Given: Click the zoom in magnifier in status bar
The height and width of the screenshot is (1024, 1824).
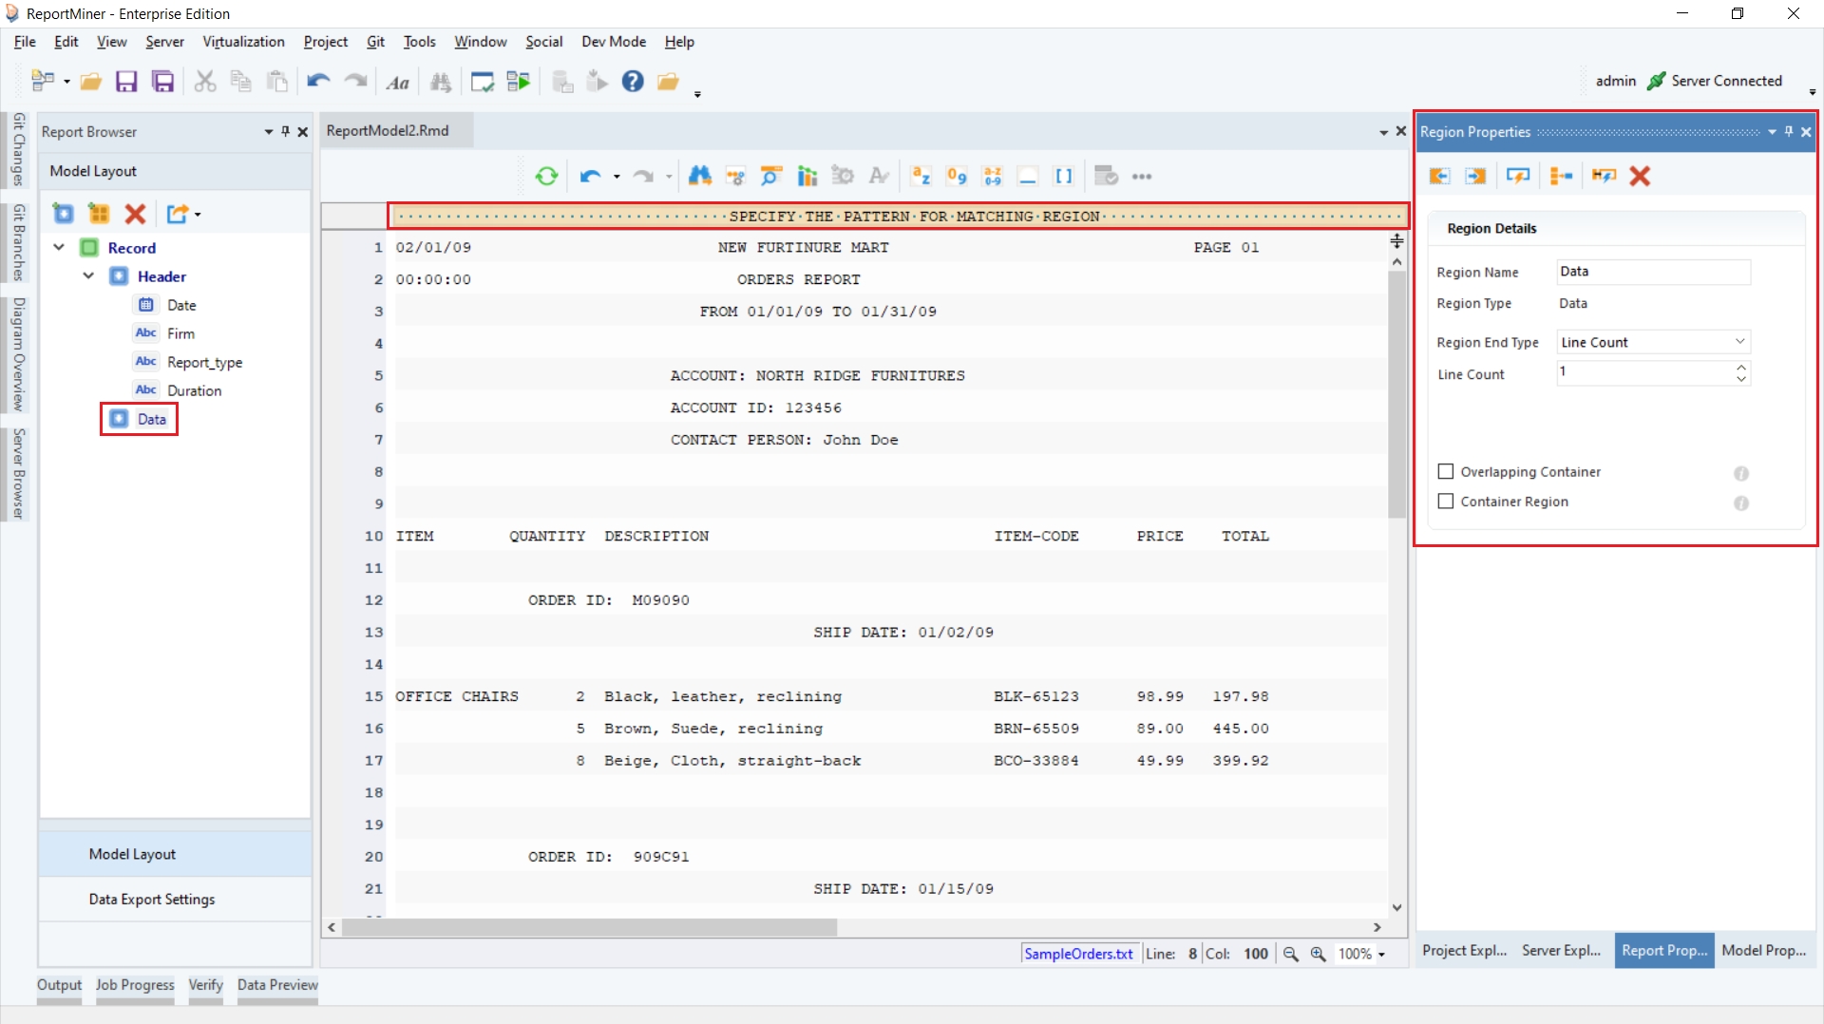Looking at the screenshot, I should [1319, 954].
